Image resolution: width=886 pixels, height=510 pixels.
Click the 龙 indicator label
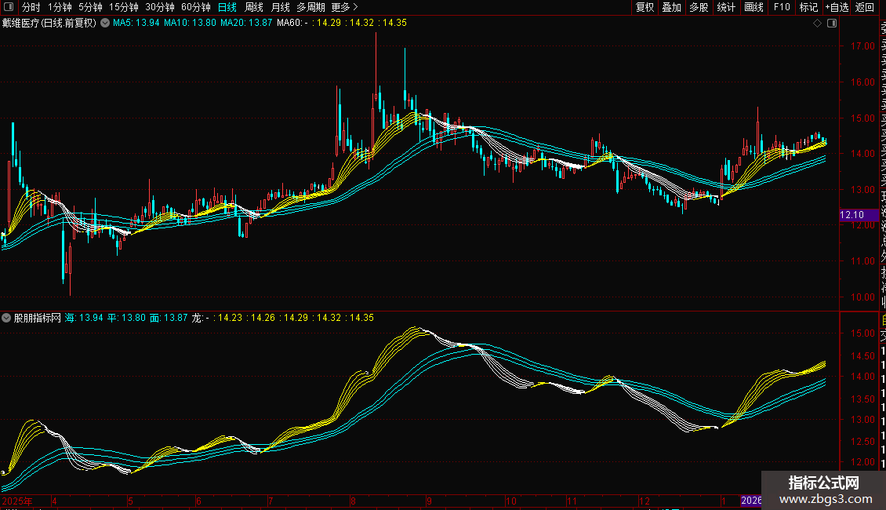pyautogui.click(x=198, y=318)
